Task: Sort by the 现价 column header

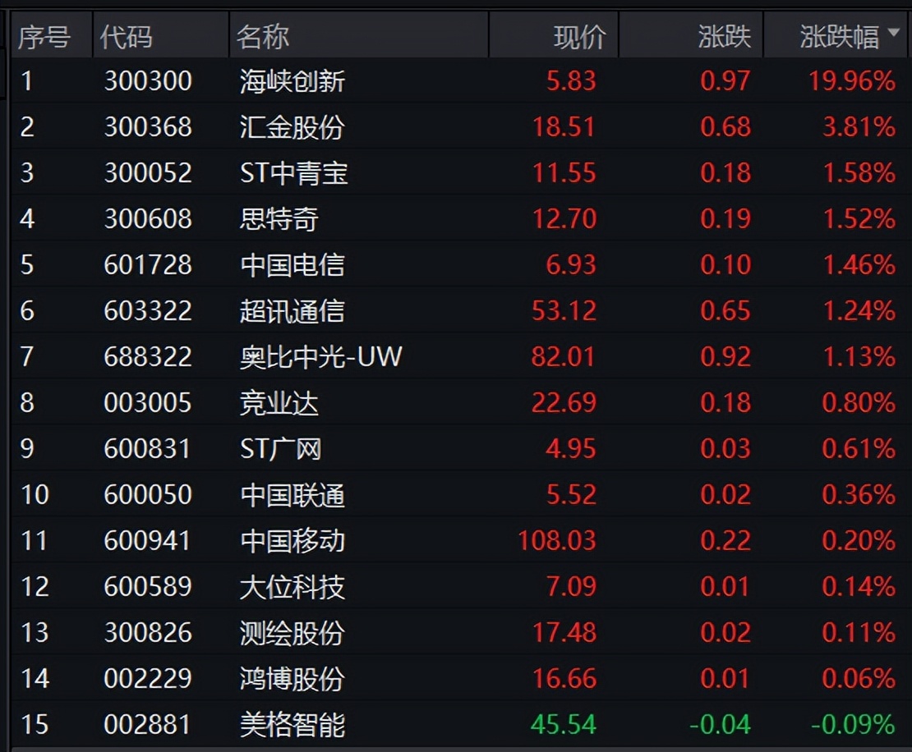Action: (580, 37)
